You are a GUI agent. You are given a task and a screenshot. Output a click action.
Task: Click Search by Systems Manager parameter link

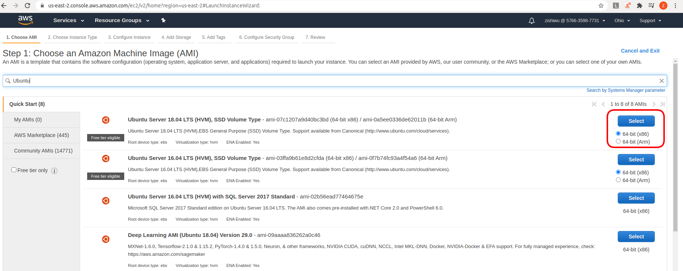coord(626,90)
